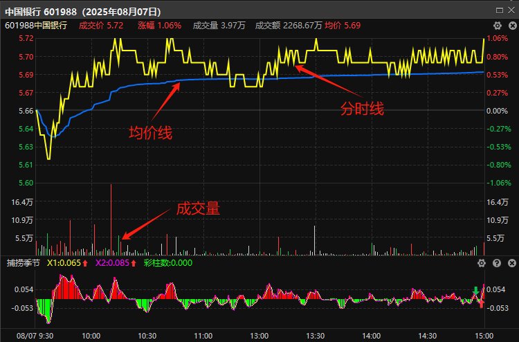Screen dimensions: 519x342
Task: Click the 601988中国银行 stock label
Action: pyautogui.click(x=36, y=26)
